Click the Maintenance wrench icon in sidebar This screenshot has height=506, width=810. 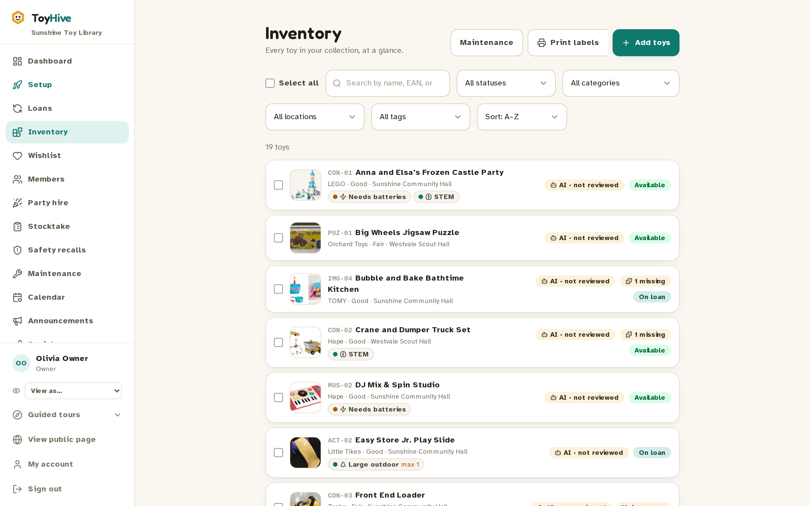(17, 274)
